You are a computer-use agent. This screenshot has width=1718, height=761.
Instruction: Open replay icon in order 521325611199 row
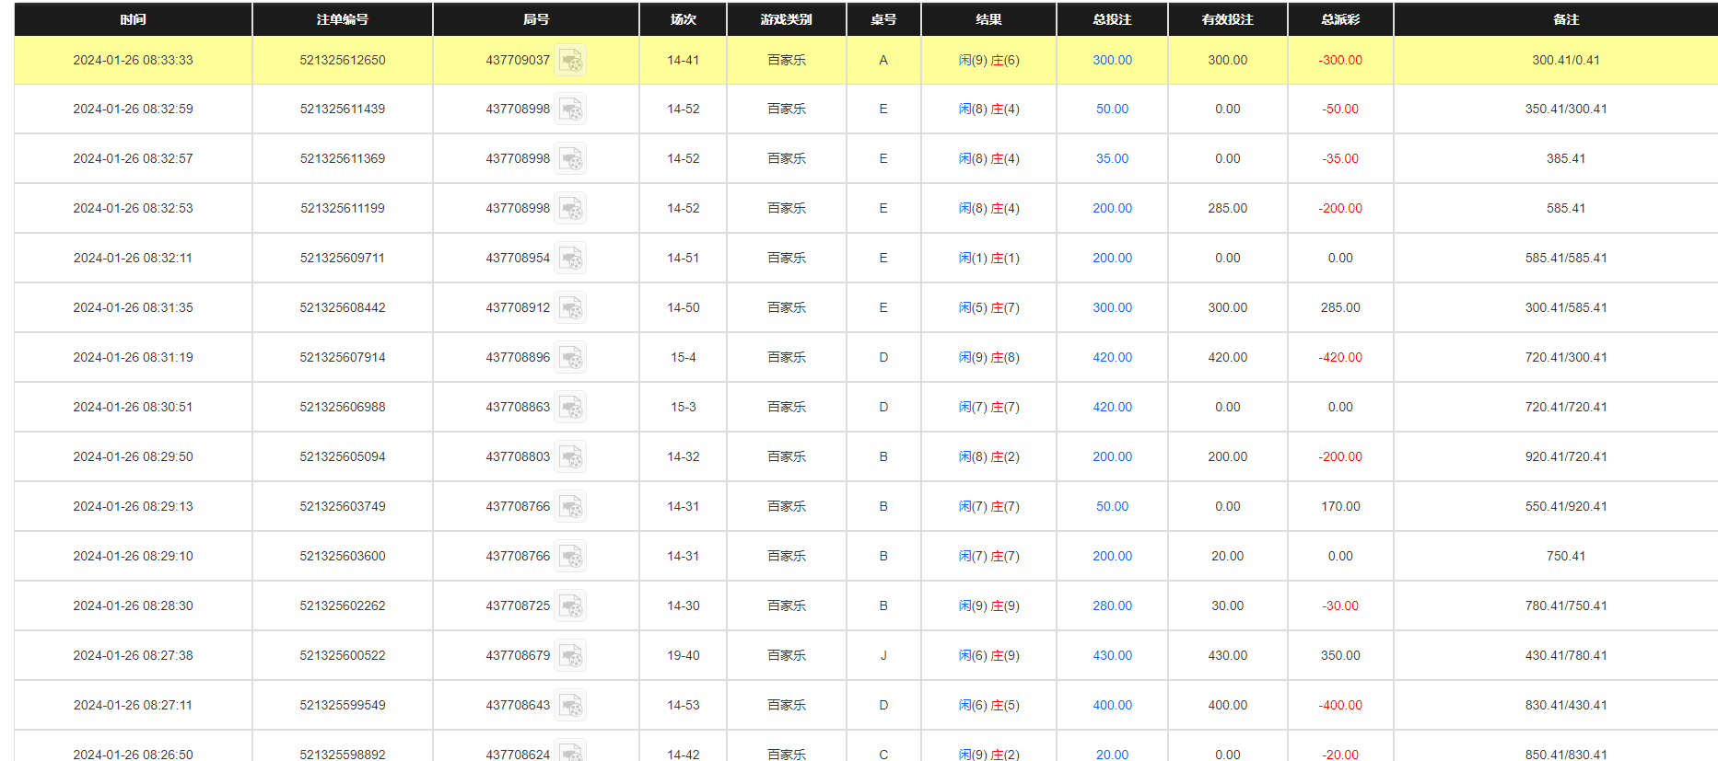coord(570,209)
